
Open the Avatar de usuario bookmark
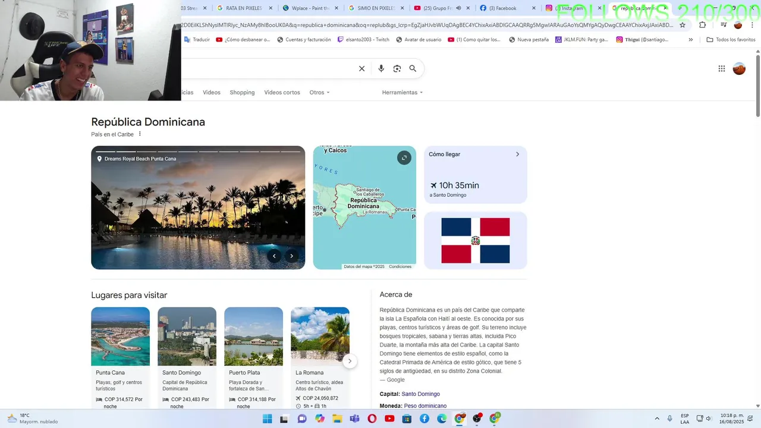point(418,40)
